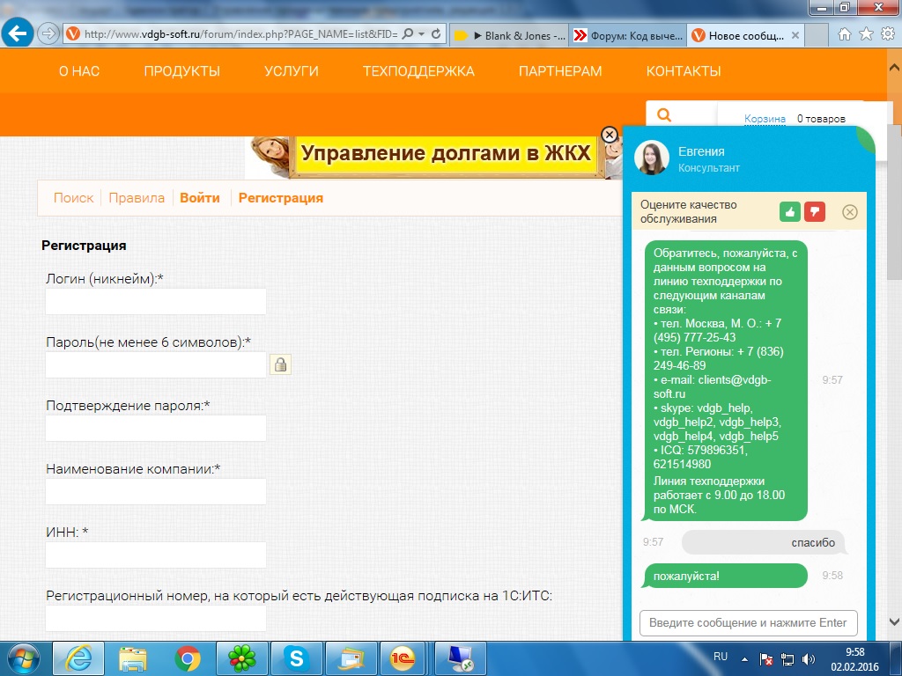Screen dimensions: 902x676
Task: Open the ТЕХПОДДЕРЖКА navigation menu item
Action: point(418,71)
